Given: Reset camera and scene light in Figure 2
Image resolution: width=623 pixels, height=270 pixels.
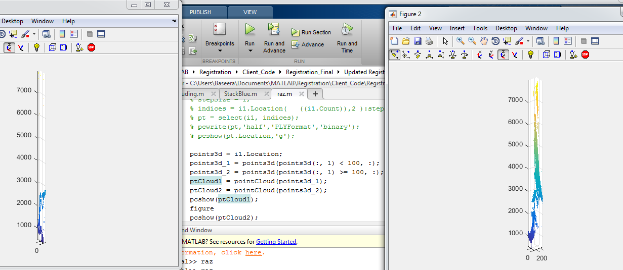Looking at the screenshot, I should pyautogui.click(x=573, y=55).
